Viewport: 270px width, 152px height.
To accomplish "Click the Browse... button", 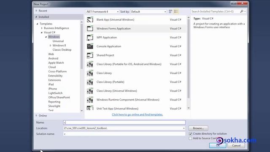I will [198, 128].
